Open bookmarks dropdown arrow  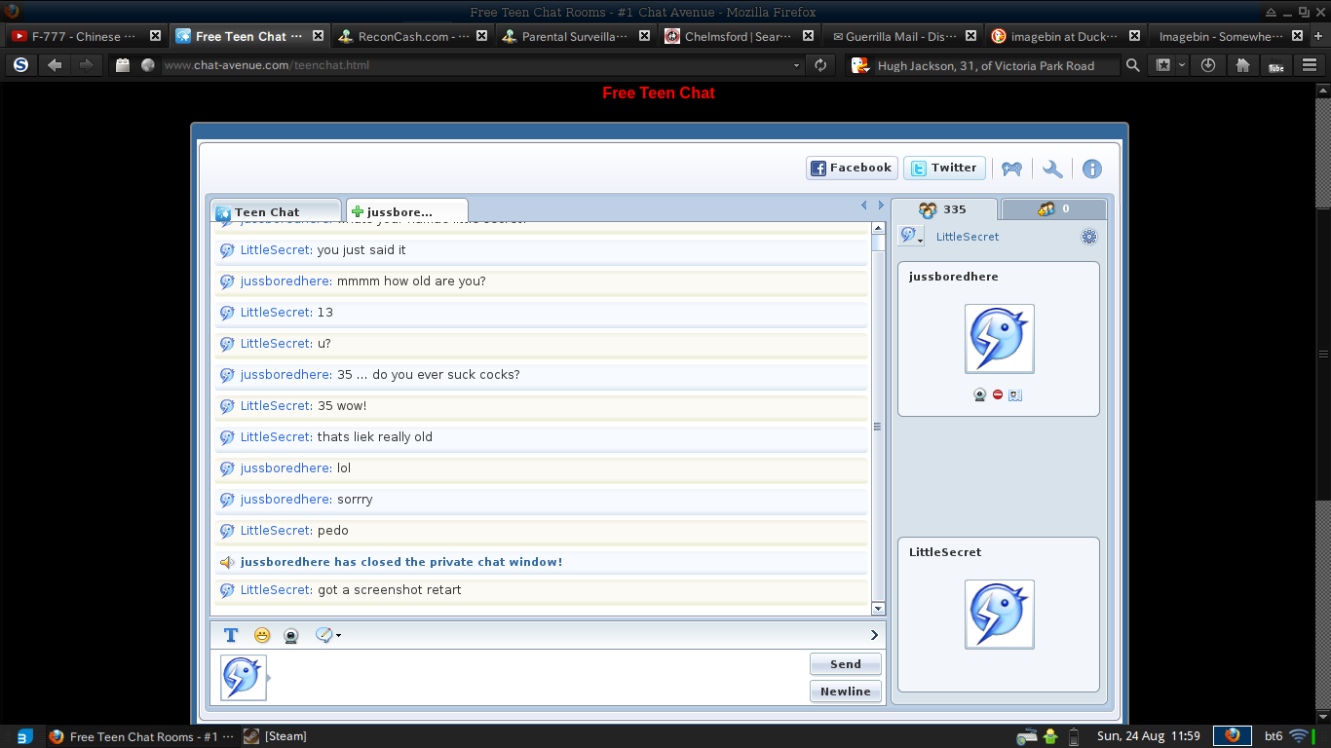[1182, 65]
